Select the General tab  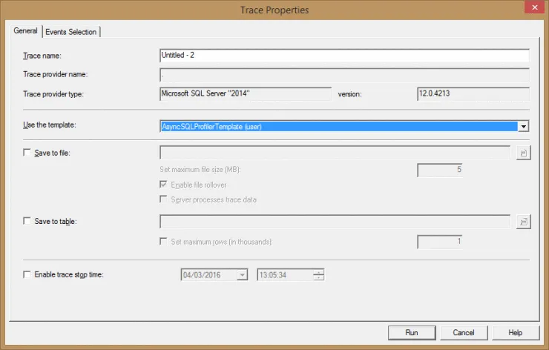(26, 30)
